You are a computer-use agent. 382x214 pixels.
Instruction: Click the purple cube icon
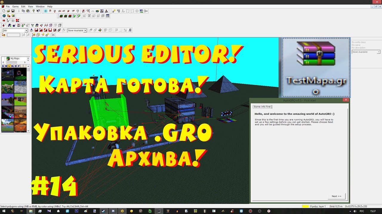point(51,25)
